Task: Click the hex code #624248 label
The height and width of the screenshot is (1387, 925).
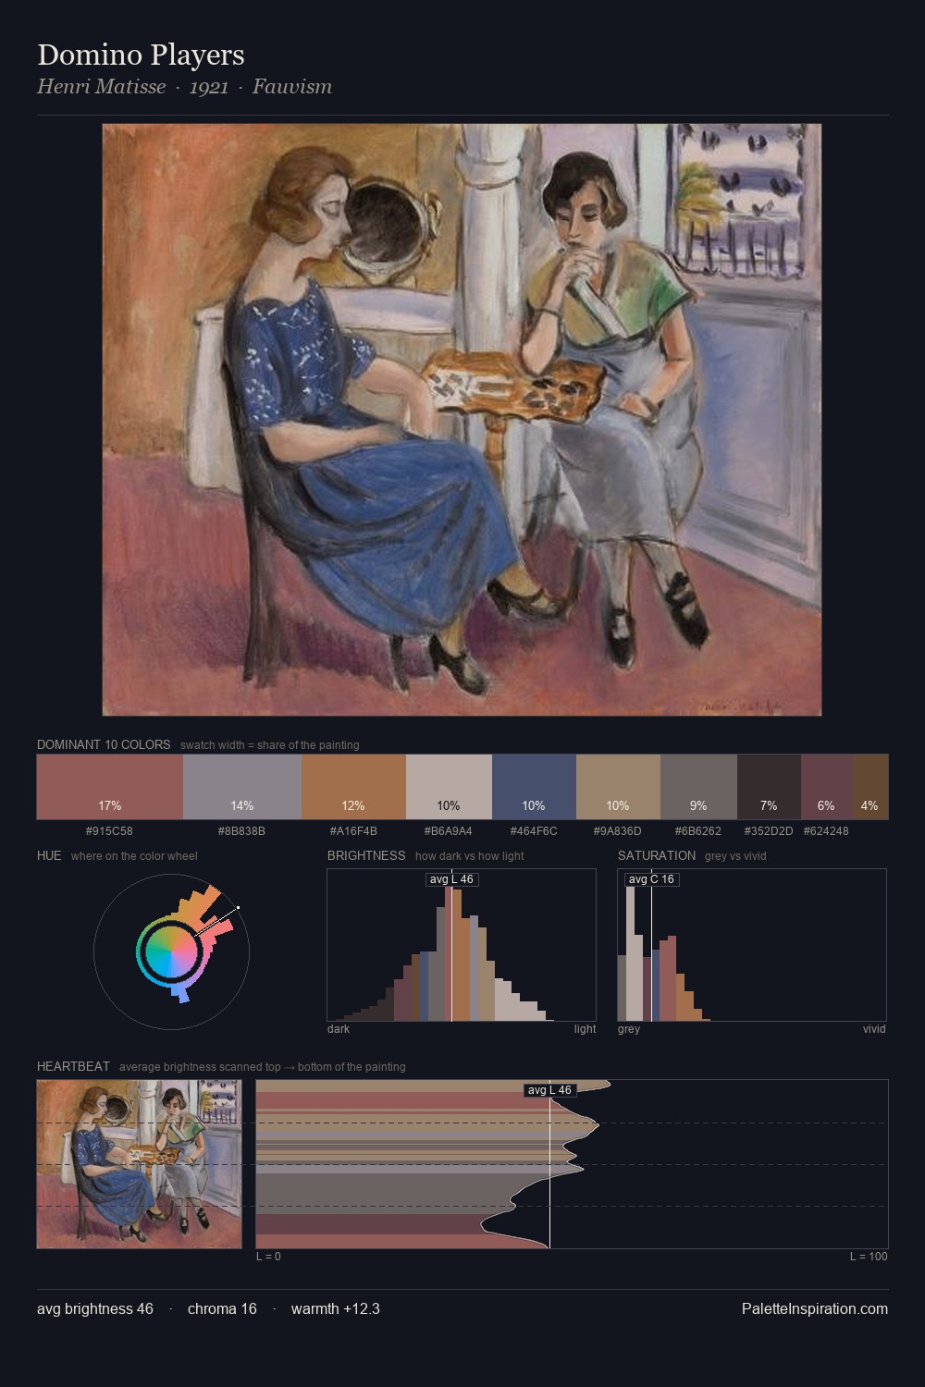Action: tap(826, 830)
